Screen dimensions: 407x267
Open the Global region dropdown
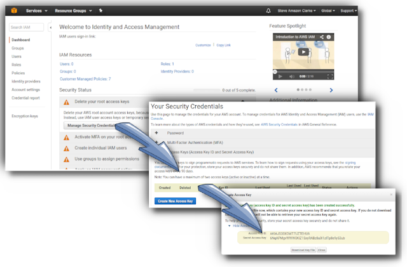coord(328,11)
